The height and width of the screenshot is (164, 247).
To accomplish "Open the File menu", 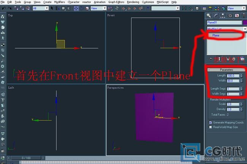I will pyautogui.click(x=3, y=2).
